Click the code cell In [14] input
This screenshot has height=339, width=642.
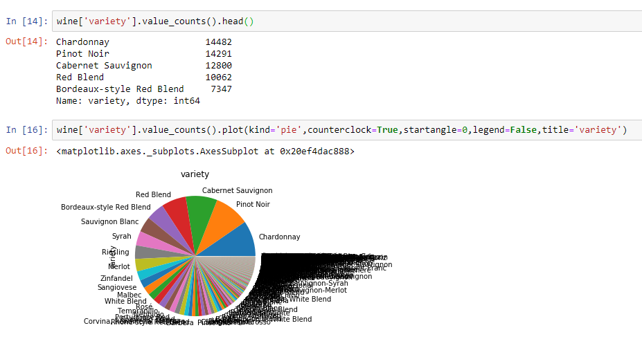[x=347, y=21]
